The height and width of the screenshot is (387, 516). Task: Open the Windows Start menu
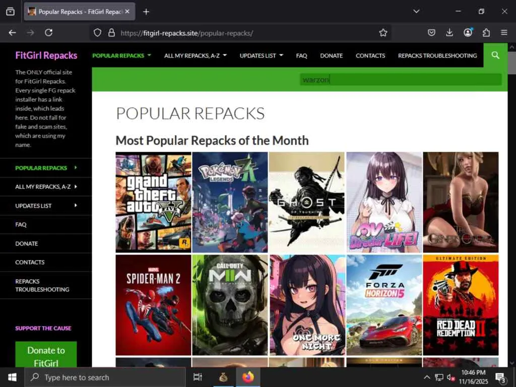click(x=12, y=377)
